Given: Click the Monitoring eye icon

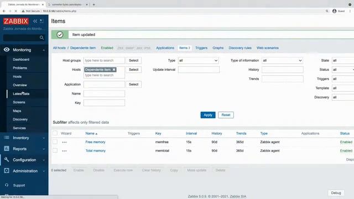Looking at the screenshot, I should click(x=7, y=50).
